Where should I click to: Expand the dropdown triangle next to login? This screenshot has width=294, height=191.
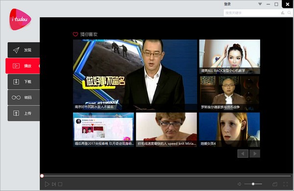(260, 4)
